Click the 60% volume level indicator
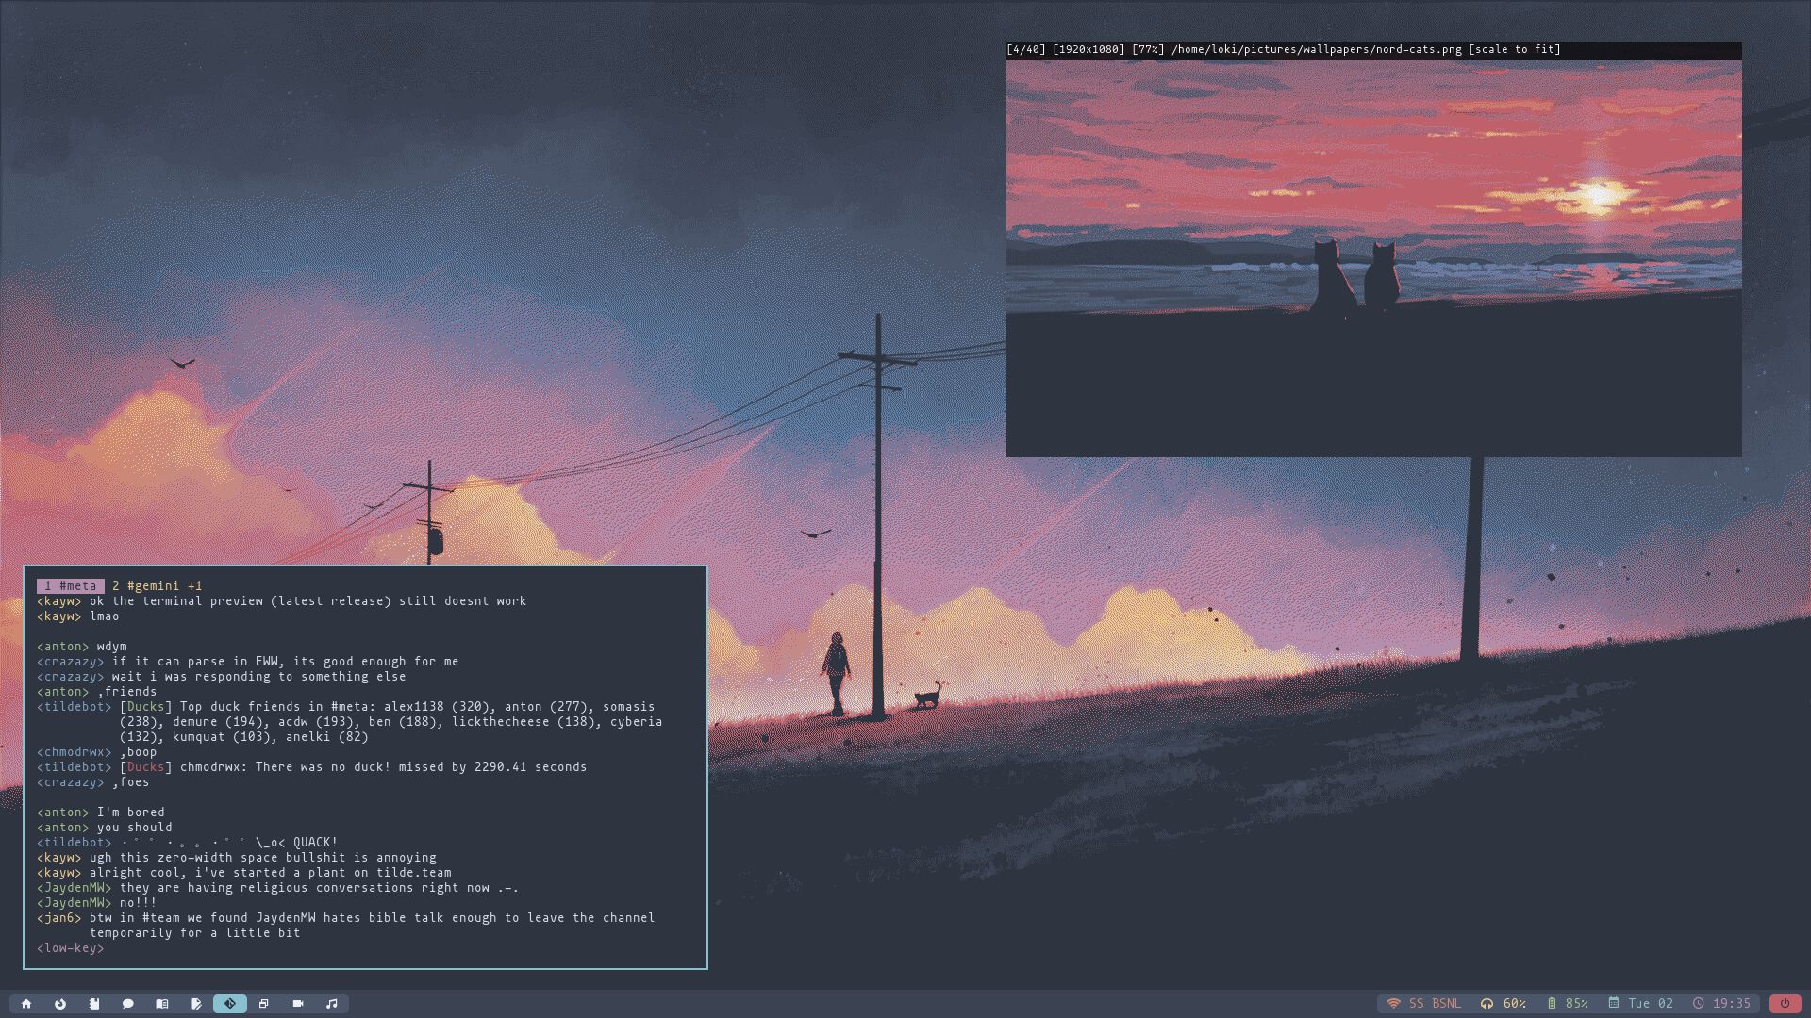The image size is (1811, 1018). (1516, 1004)
